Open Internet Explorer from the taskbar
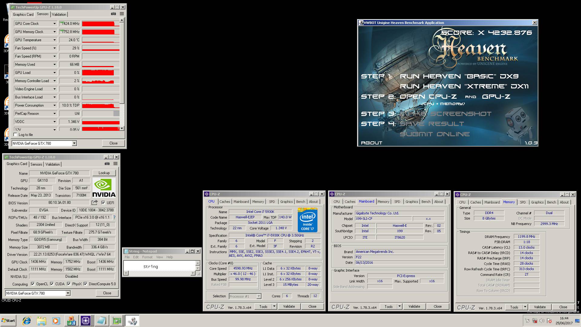Screen dimensions: 581x327 click(x=27, y=321)
